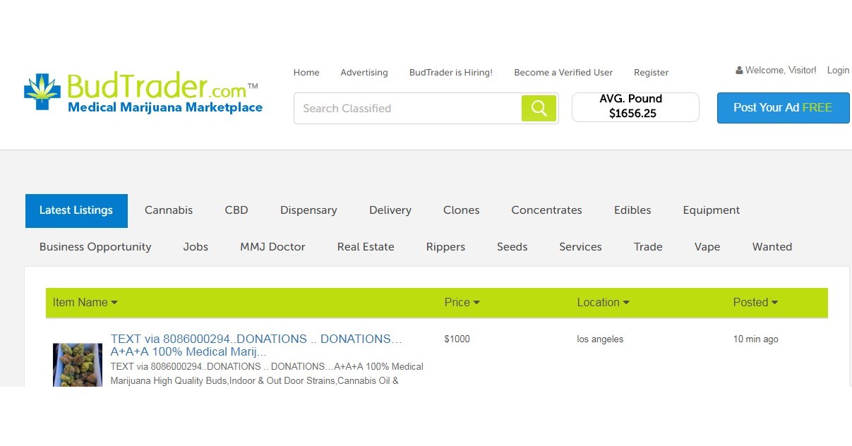Viewport: 852px width, 446px height.
Task: Open the Edibles category tab
Action: [632, 210]
